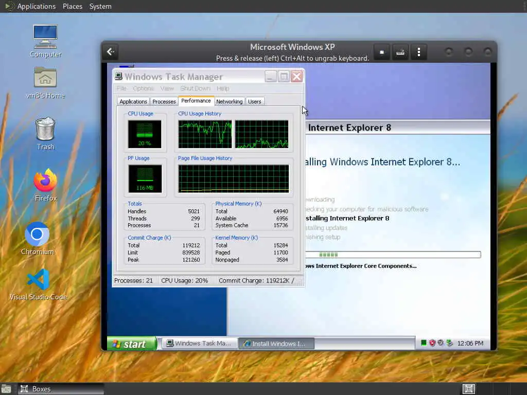Open the File menu in Task Manager
This screenshot has height=395, width=527.
(121, 88)
